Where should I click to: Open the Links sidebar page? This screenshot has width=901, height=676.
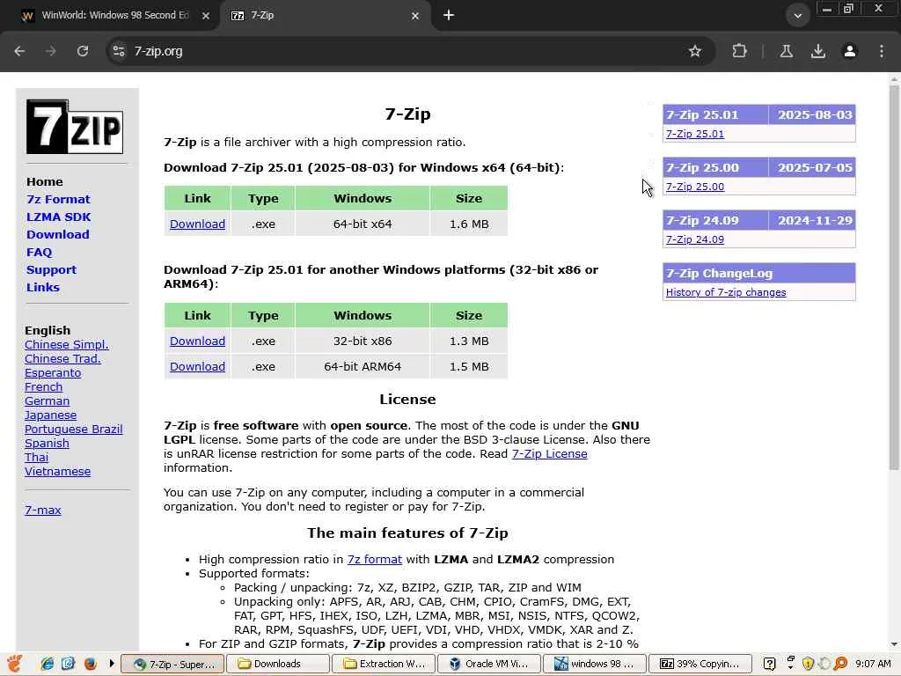click(x=43, y=288)
